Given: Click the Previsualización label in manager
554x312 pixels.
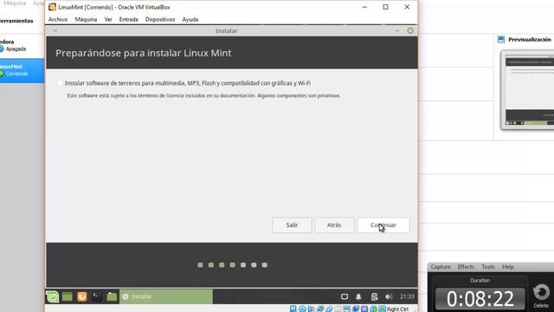Looking at the screenshot, I should [x=530, y=40].
